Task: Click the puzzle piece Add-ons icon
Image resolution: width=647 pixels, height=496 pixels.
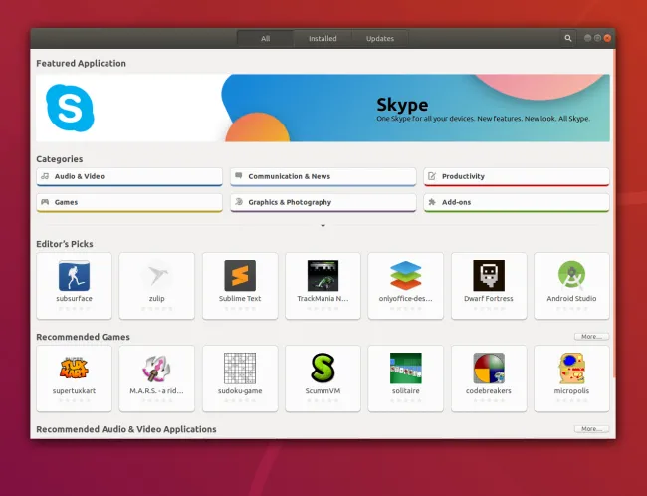Action: pos(432,202)
